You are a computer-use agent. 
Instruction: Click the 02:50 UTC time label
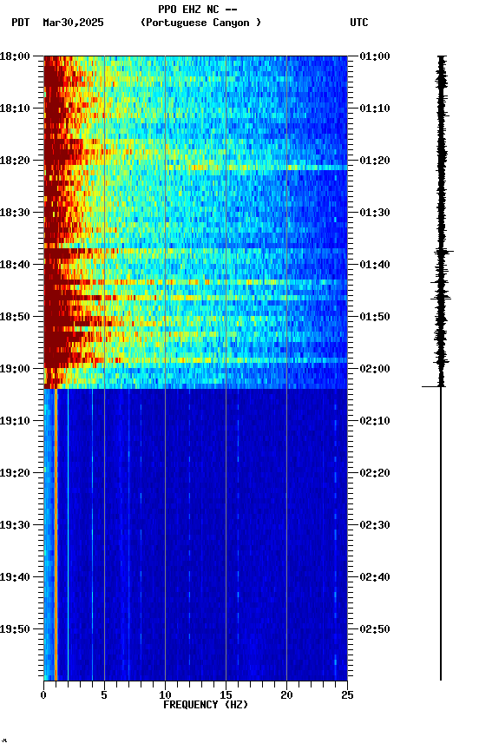[375, 629]
